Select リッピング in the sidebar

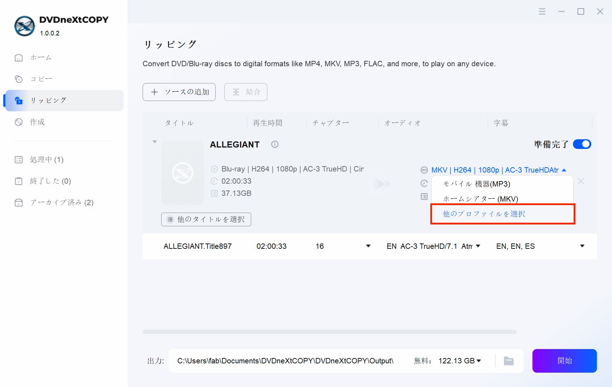point(64,101)
